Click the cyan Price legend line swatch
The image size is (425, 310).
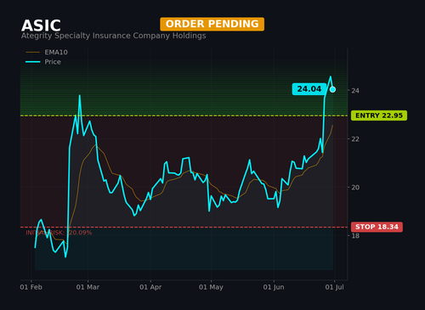(33, 62)
